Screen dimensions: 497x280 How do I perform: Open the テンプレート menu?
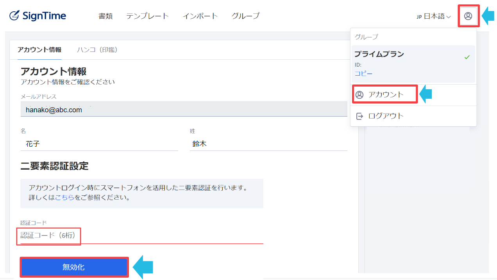coord(147,16)
